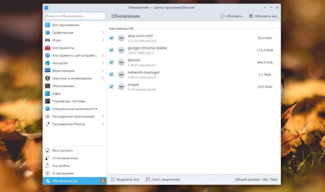Screen dimensions: 325x192
Task: Click the Системное ПО section header
Action: coord(121,29)
